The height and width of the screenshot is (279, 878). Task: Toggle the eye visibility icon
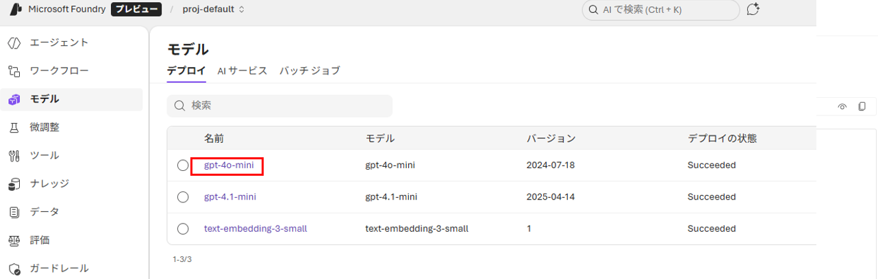pyautogui.click(x=842, y=106)
